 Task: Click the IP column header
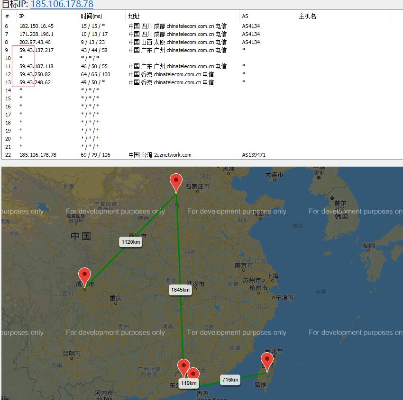[x=22, y=16]
